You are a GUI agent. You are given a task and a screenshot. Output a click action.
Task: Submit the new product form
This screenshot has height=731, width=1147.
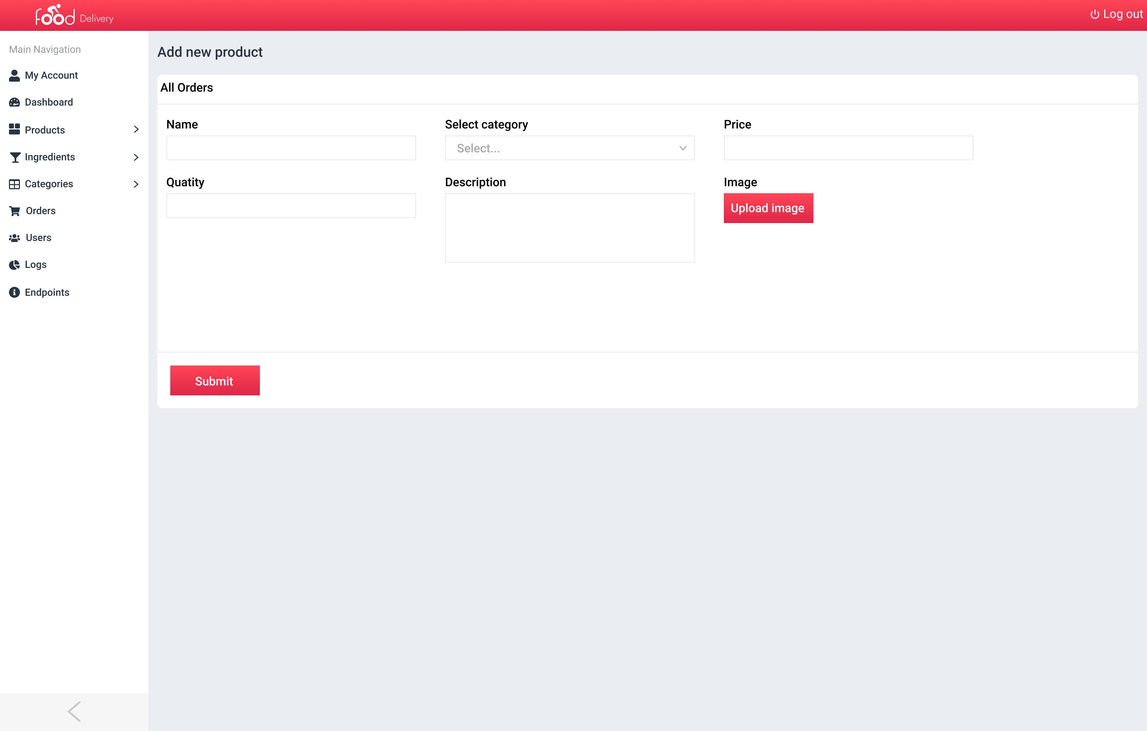[215, 380]
